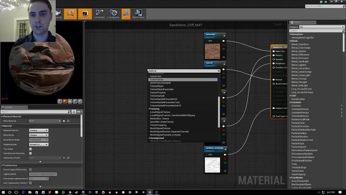Clear the node search box with X
346x195 pixels.
(218, 71)
